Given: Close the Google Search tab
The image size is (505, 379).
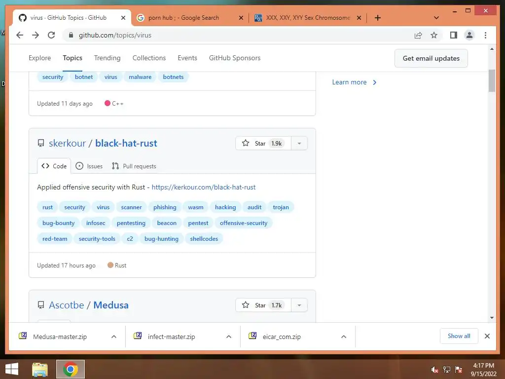Looking at the screenshot, I should (x=241, y=18).
